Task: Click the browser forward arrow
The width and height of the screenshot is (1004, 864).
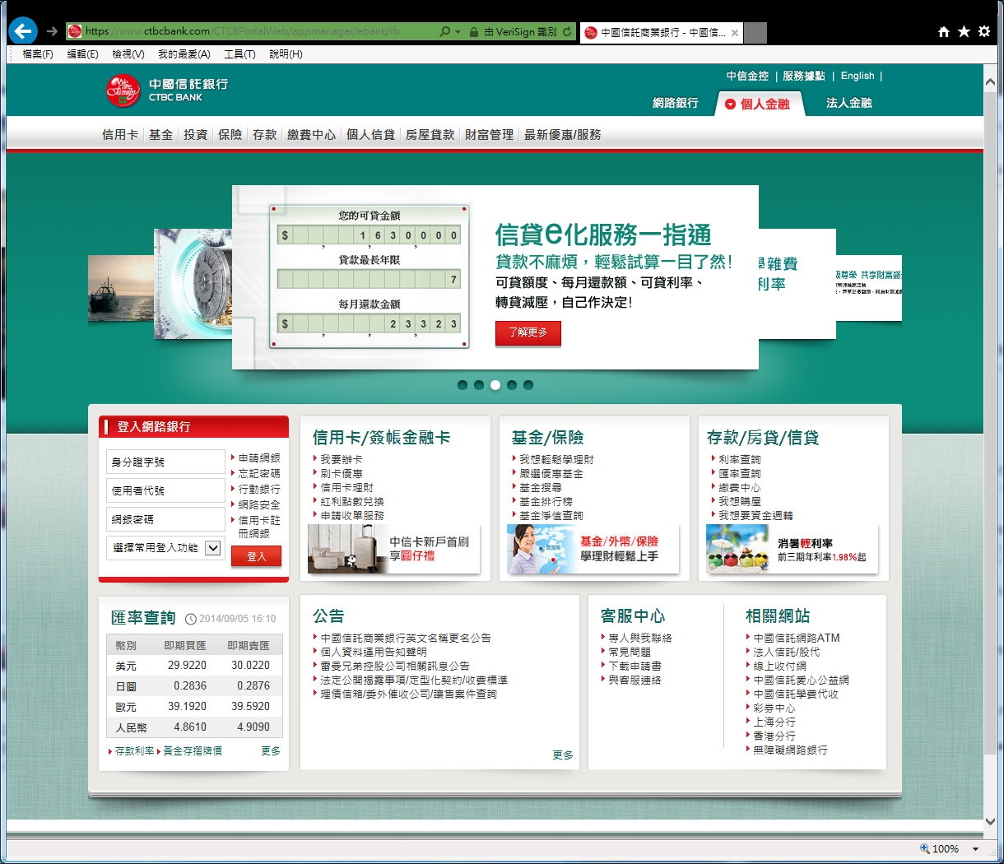Action: tap(52, 32)
